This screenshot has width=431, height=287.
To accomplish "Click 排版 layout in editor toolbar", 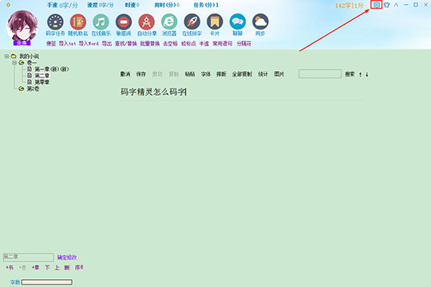I will [221, 74].
